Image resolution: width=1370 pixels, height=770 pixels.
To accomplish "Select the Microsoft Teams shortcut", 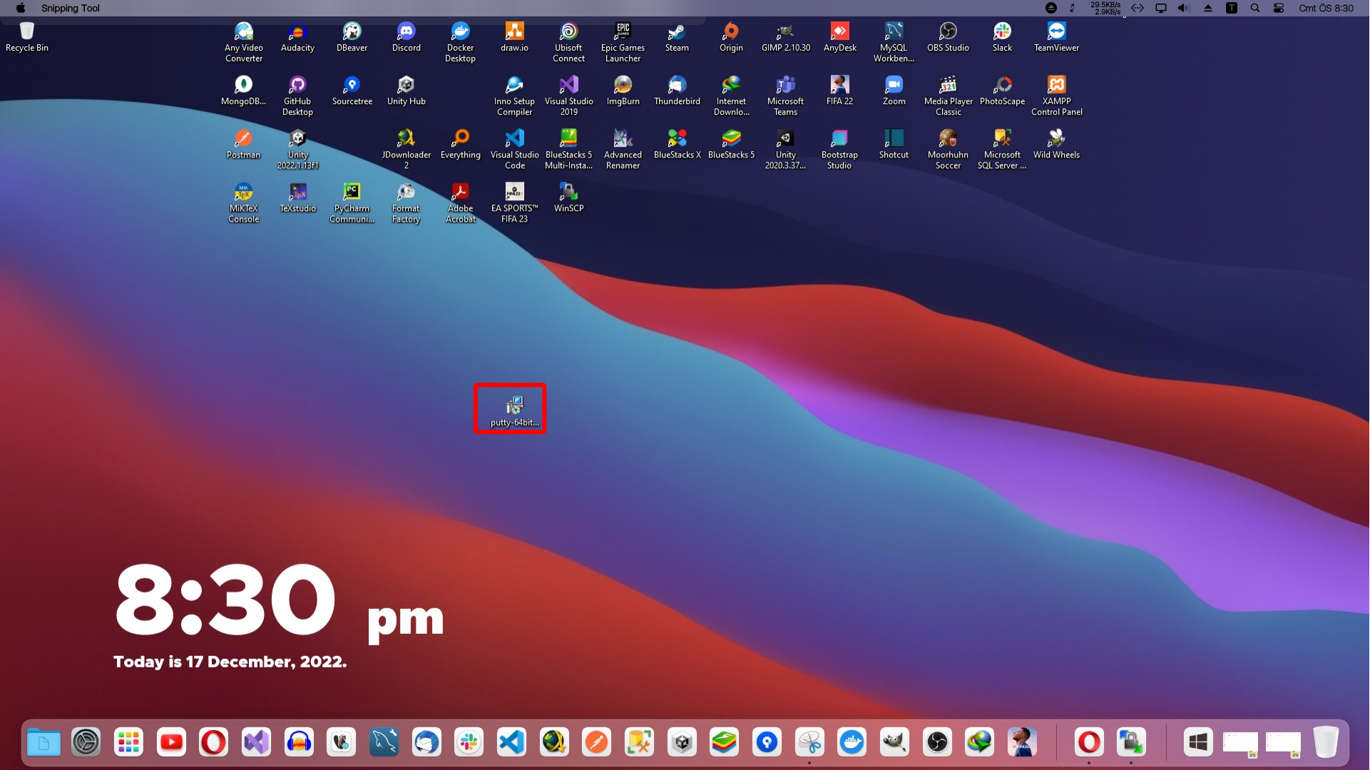I will click(x=785, y=96).
